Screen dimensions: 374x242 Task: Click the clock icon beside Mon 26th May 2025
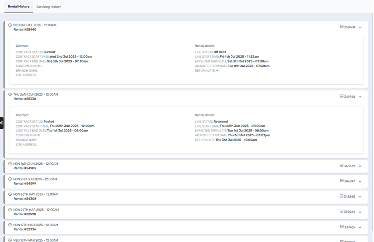10,194
